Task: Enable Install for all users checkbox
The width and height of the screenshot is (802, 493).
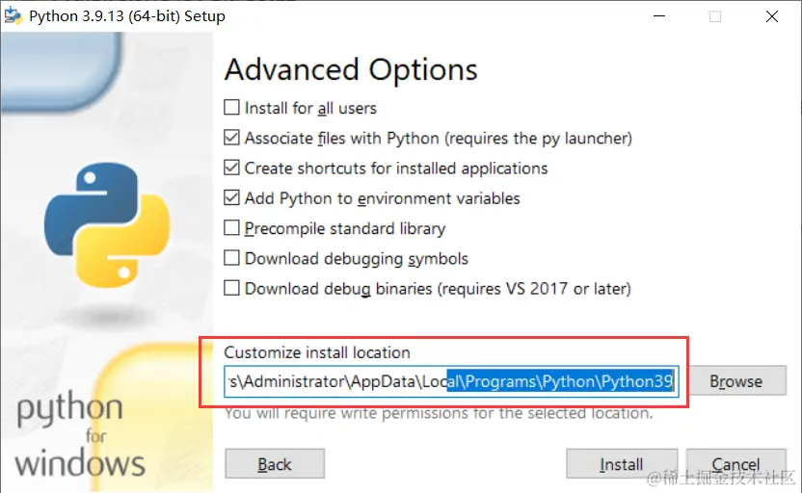Action: coord(231,108)
